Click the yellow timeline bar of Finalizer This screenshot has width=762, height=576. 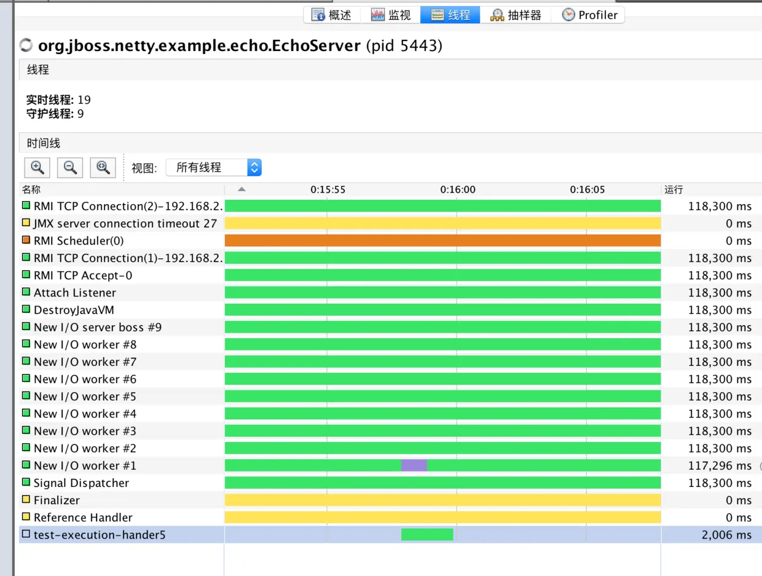point(442,500)
